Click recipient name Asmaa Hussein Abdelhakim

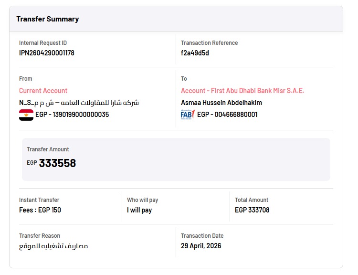[x=221, y=103]
